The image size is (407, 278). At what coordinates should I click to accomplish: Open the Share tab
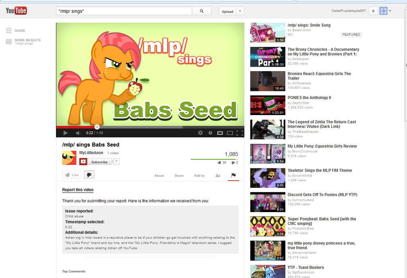(x=179, y=176)
